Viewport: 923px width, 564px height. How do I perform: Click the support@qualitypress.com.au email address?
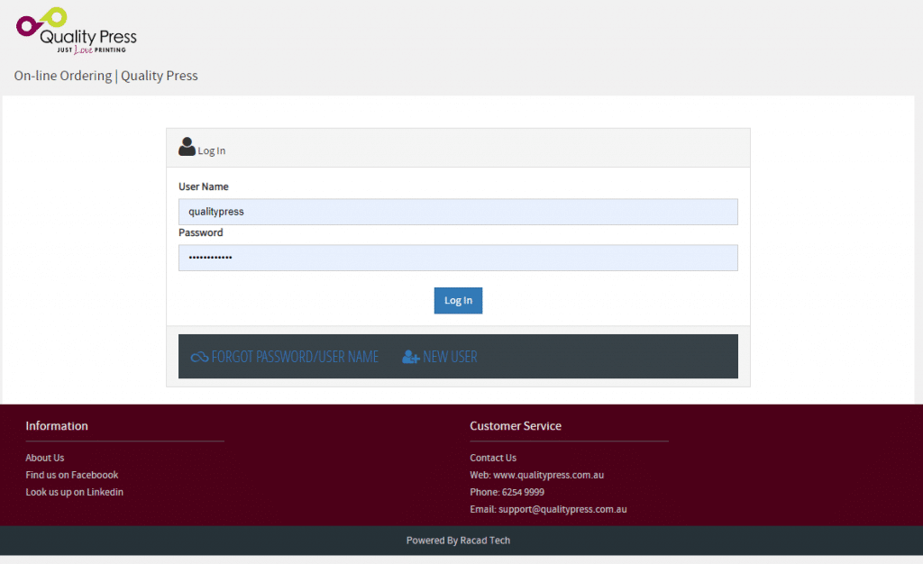562,509
